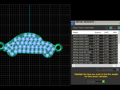Select the White Gold:9K PdW row
Screen dimensions: 120x90
[x=95, y=52]
